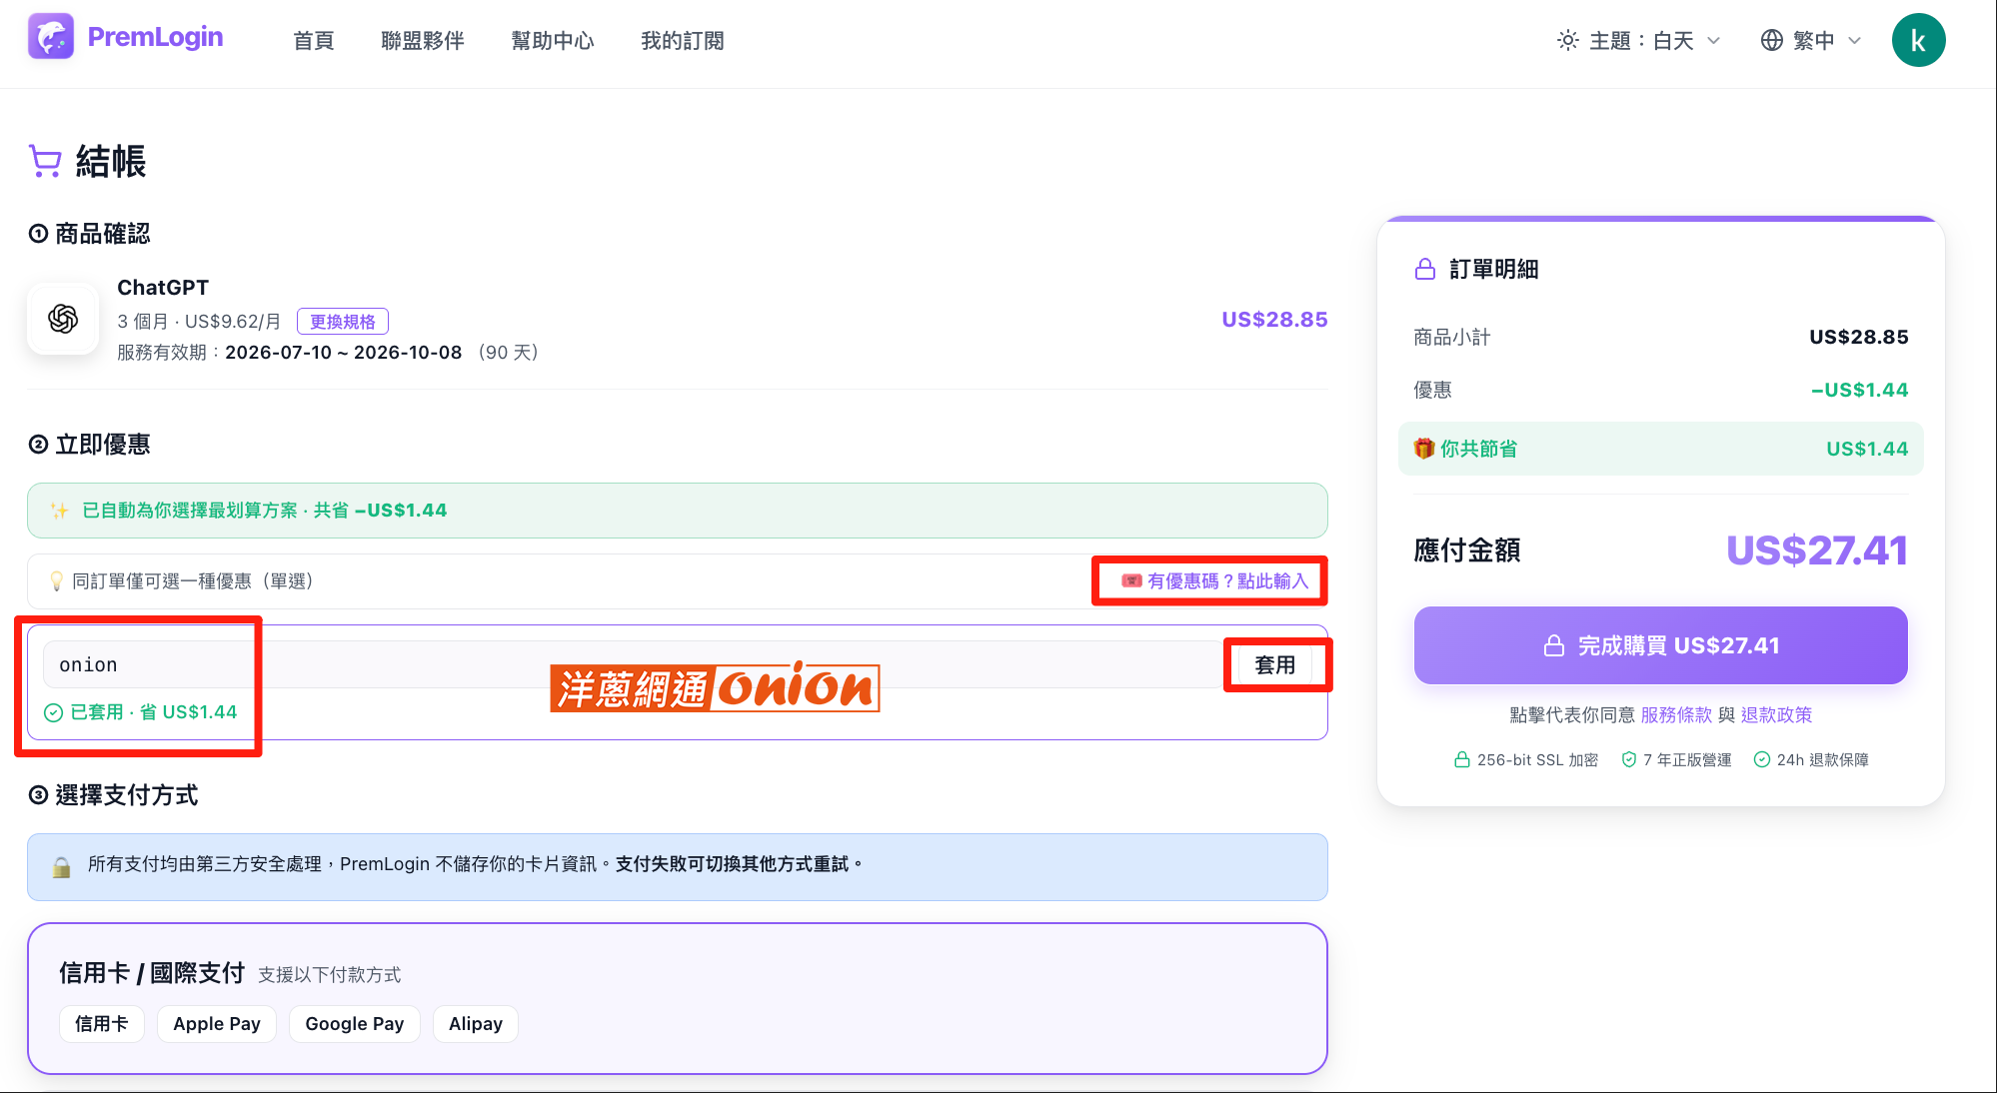
Task: Click the text 已套用 · 省 US$1.44
Action: click(154, 712)
